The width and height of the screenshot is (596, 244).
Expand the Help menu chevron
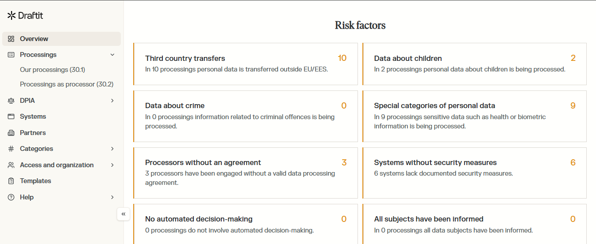[x=112, y=197]
